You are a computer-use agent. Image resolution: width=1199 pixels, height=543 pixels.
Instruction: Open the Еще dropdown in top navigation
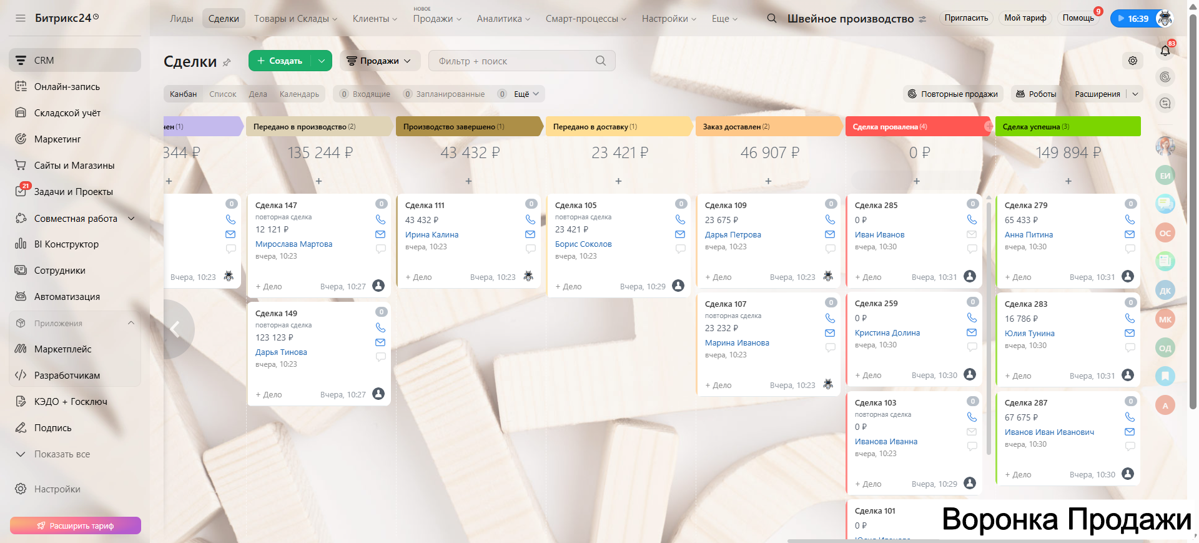724,19
